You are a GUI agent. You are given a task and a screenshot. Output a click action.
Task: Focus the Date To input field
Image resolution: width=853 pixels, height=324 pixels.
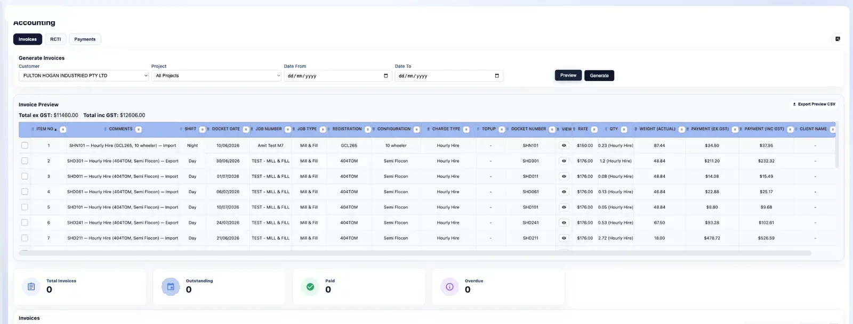click(x=449, y=76)
